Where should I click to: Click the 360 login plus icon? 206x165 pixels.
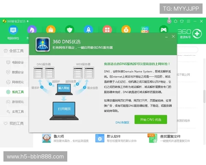[x=197, y=34]
